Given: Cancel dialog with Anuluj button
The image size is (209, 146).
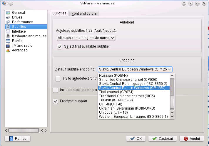Looking at the screenshot, I should [x=192, y=139].
